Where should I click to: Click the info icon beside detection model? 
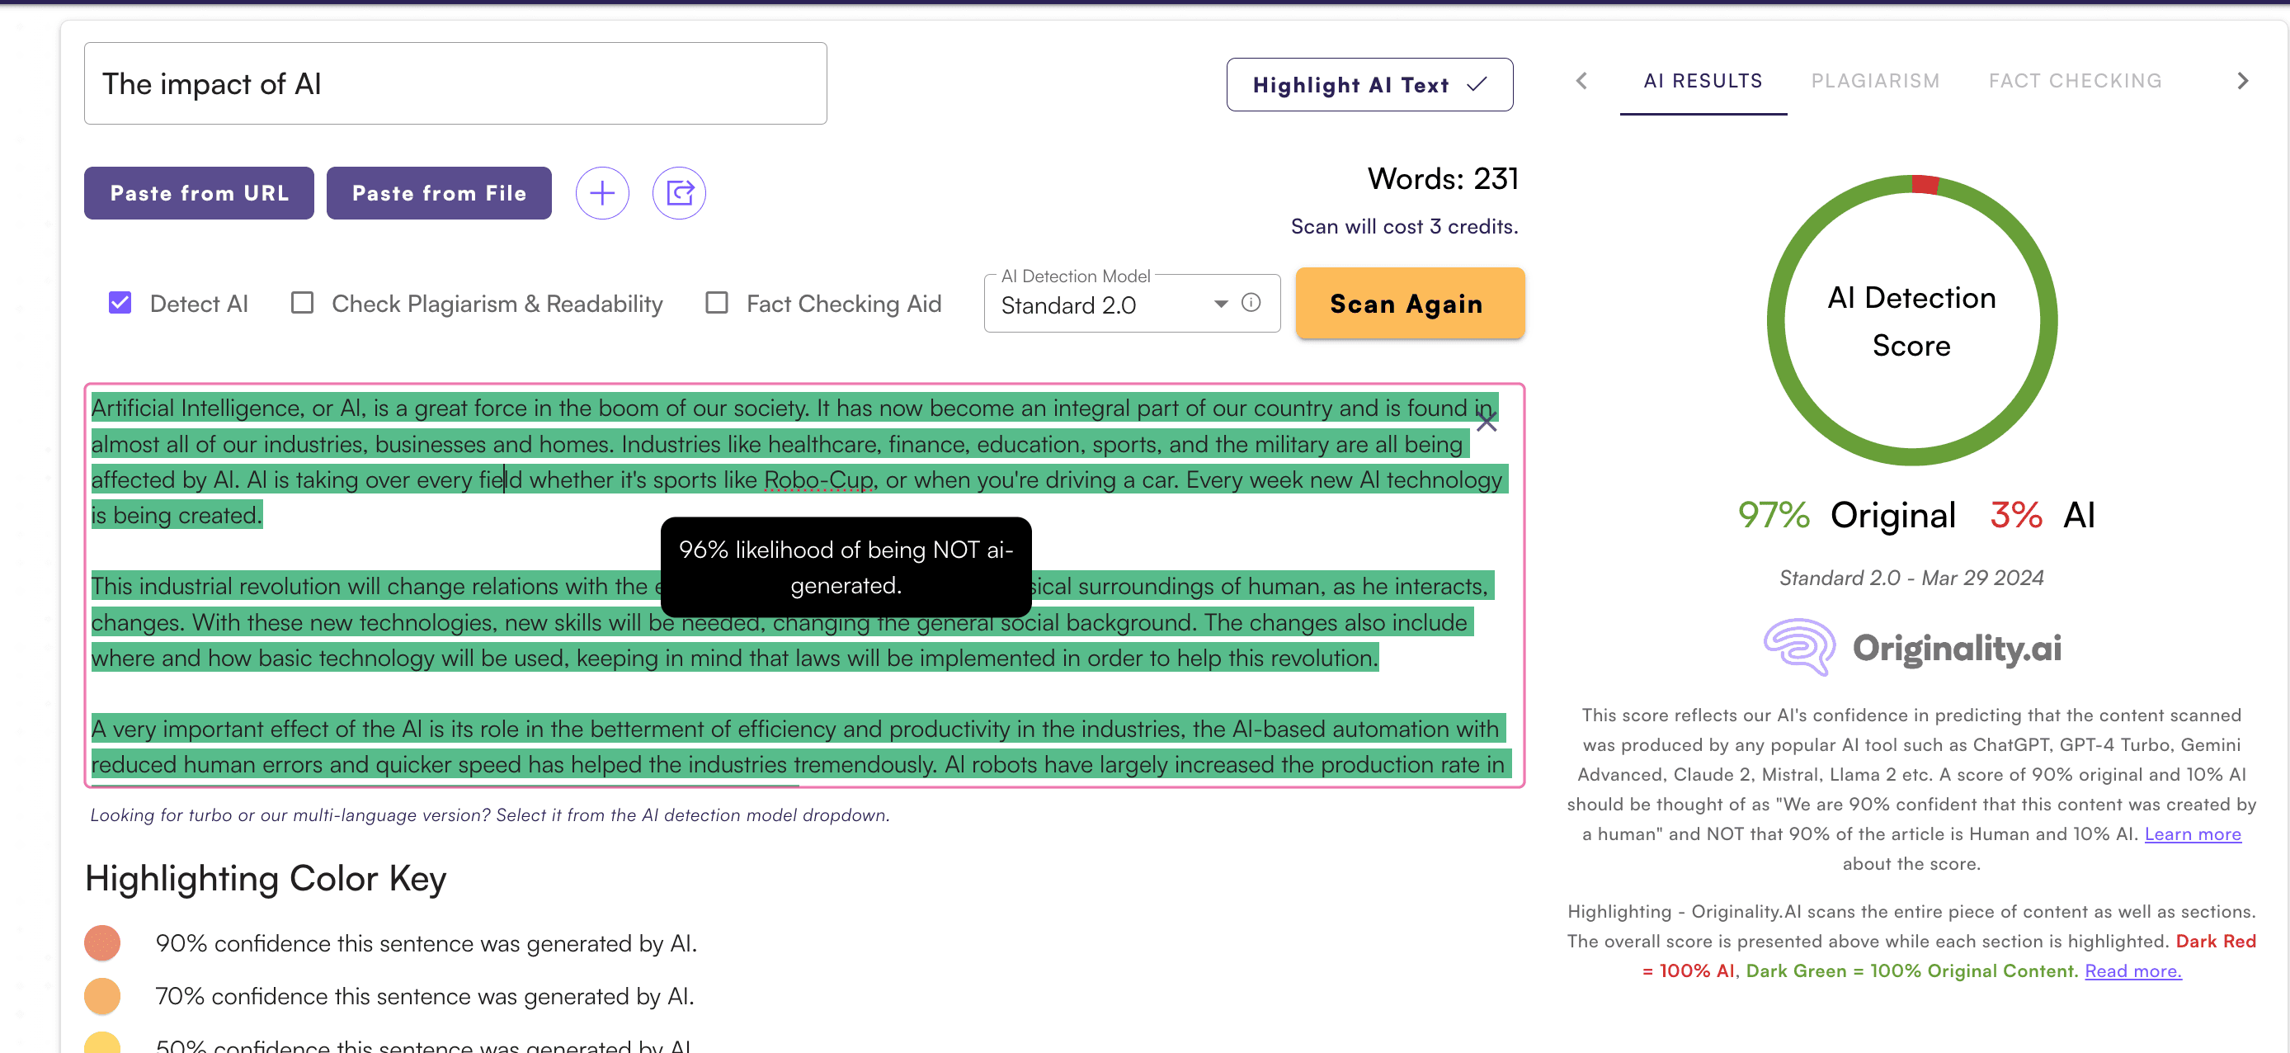pyautogui.click(x=1251, y=302)
